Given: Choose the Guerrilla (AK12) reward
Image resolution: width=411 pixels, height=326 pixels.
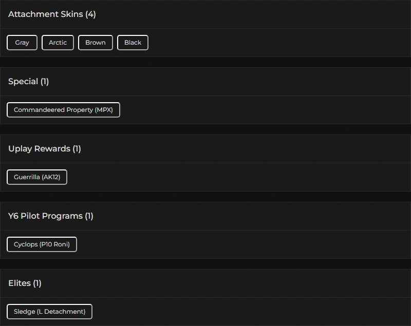Looking at the screenshot, I should 37,177.
